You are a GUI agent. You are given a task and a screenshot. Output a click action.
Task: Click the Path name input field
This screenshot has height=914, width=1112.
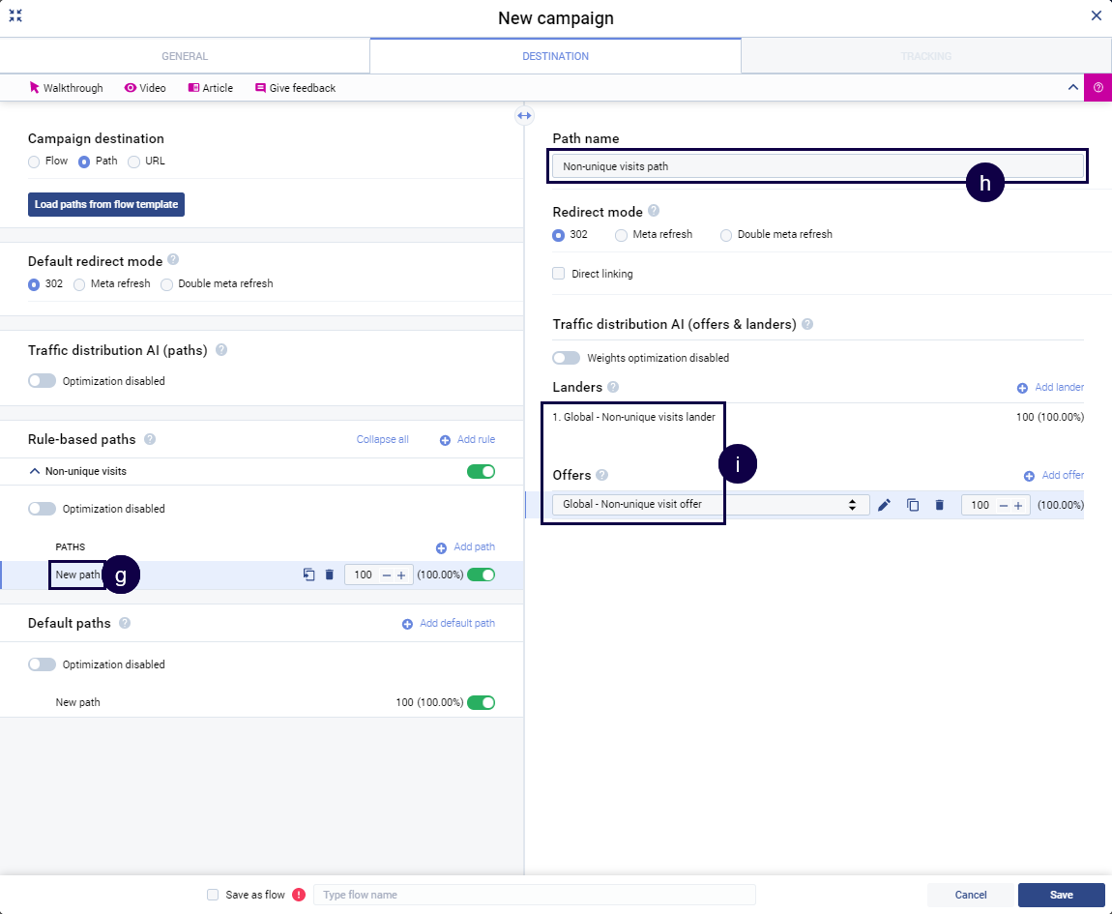point(754,166)
